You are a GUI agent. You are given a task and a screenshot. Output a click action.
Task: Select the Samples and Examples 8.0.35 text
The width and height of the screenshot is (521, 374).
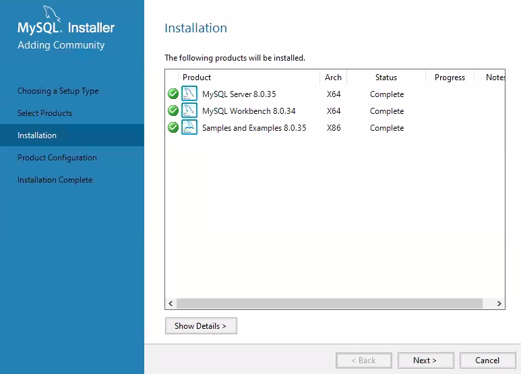pos(254,128)
